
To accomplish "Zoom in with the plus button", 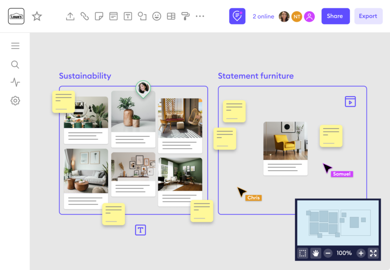I will 361,253.
